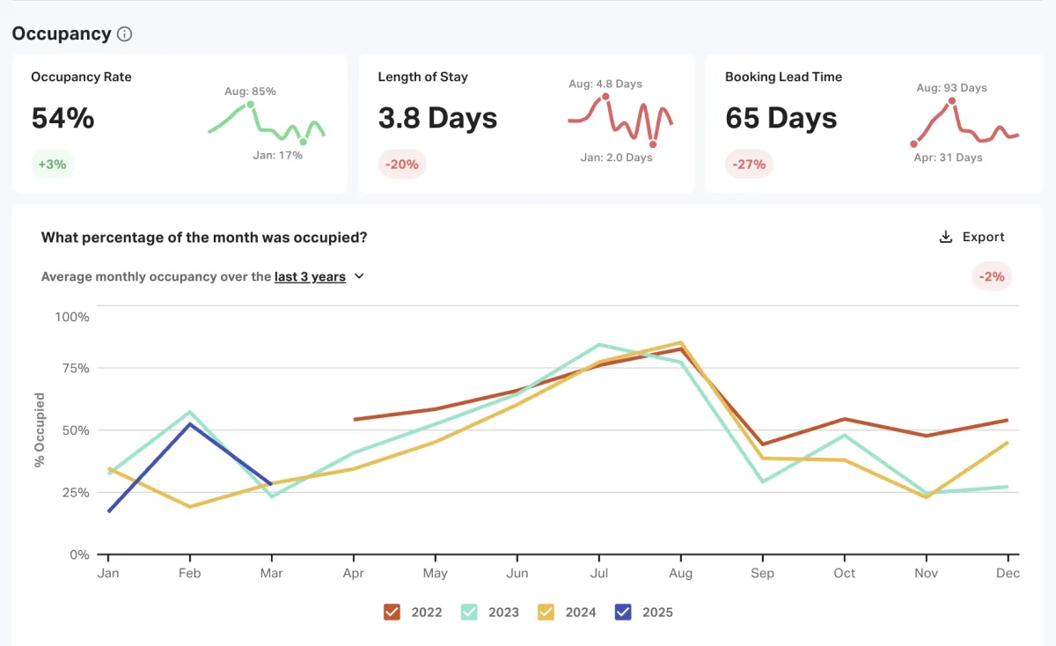This screenshot has width=1056, height=646.
Task: Click the Occupancy Rate sparkline chart
Action: tap(267, 125)
